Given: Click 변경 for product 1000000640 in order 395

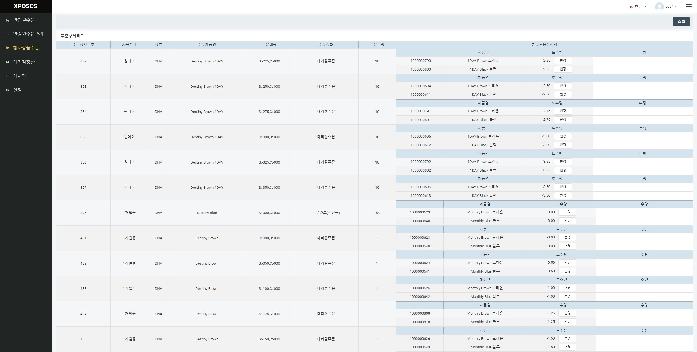Looking at the screenshot, I should [567, 221].
